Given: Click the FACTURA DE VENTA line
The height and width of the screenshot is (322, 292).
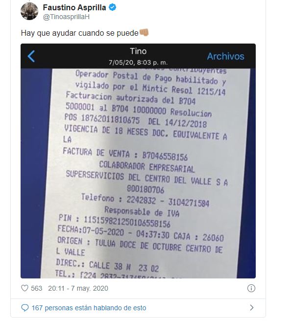Looking at the screenshot, I should [x=125, y=154].
